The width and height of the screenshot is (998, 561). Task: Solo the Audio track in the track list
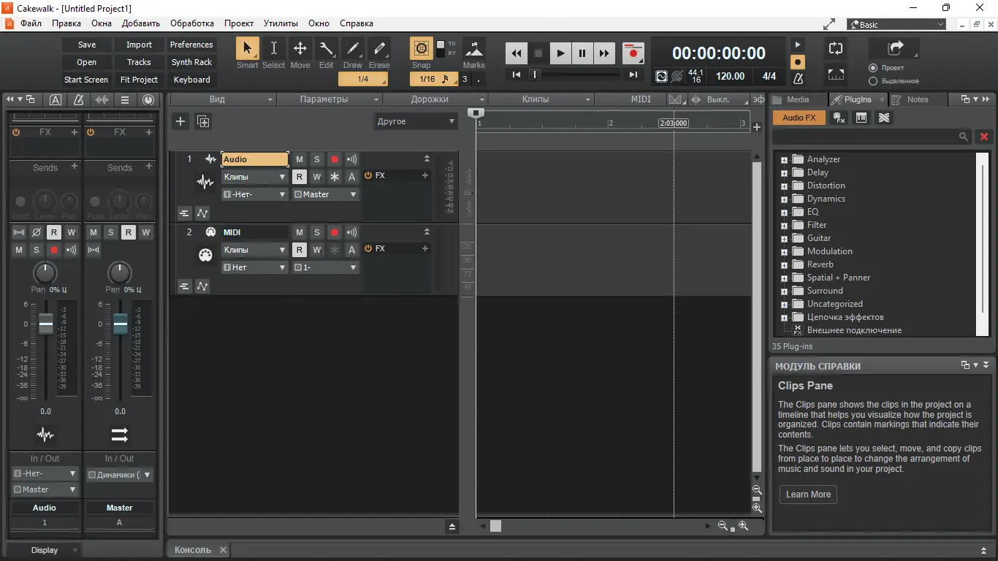[x=317, y=159]
